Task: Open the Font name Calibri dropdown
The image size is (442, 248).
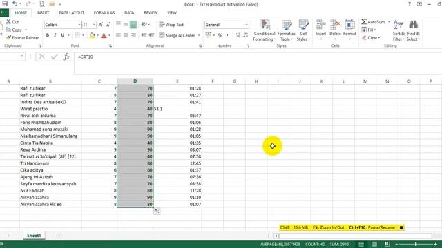Action: (79, 25)
